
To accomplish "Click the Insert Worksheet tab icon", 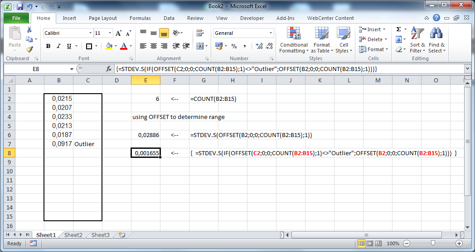I will 122,235.
